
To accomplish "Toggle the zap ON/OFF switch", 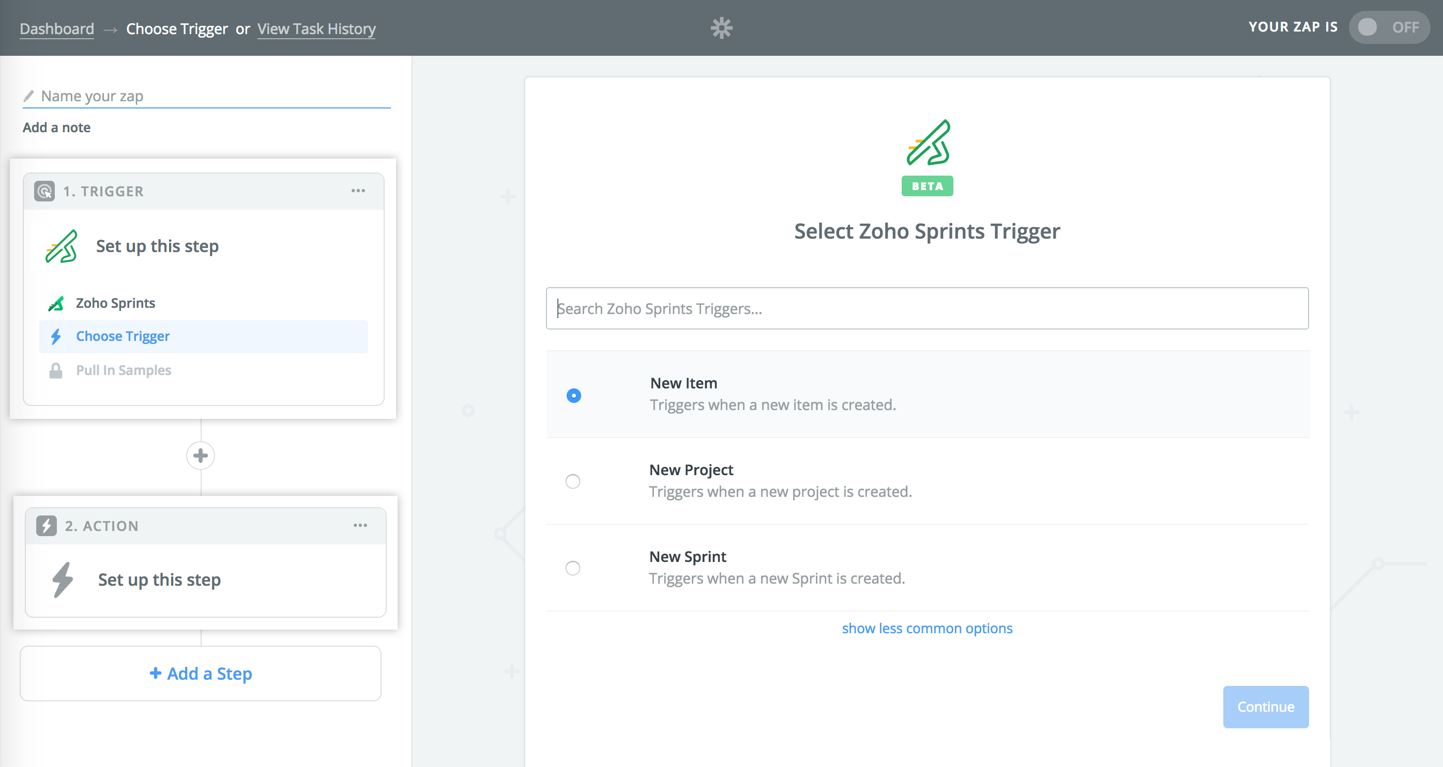I will (1388, 27).
